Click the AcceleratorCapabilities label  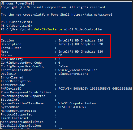[22, 122]
